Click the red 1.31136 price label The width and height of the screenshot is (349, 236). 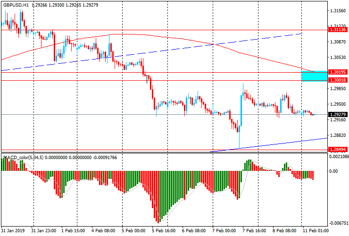coord(338,30)
